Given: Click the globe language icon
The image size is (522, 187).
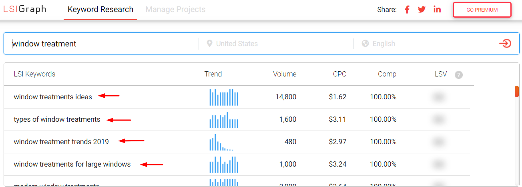Looking at the screenshot, I should (x=365, y=43).
